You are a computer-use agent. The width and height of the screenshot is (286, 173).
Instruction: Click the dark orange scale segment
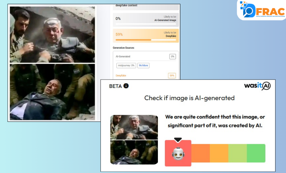click(201, 153)
